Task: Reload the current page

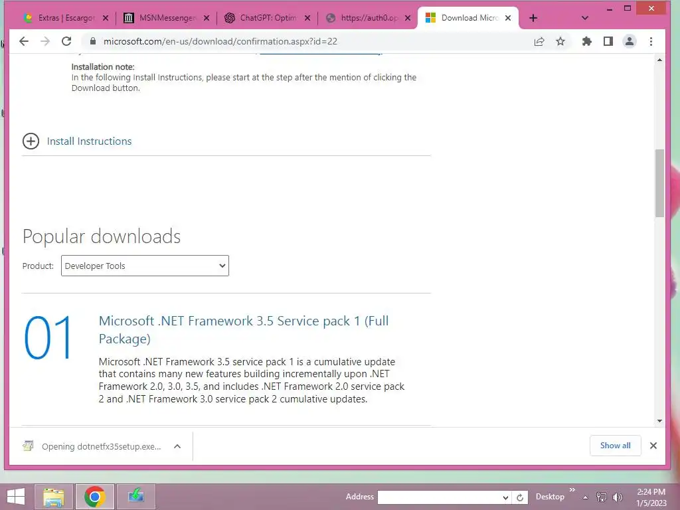Action: [66, 41]
